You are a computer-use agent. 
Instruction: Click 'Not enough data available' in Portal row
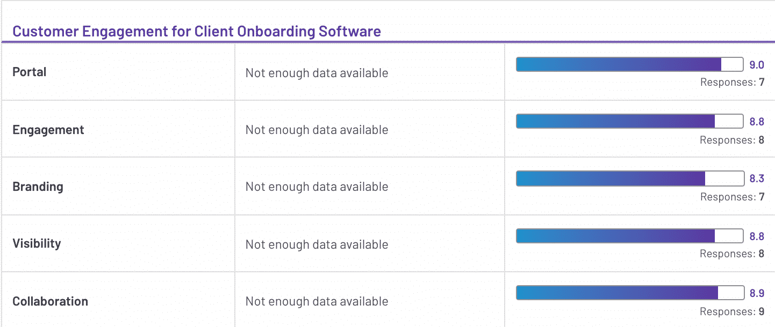[x=317, y=73]
